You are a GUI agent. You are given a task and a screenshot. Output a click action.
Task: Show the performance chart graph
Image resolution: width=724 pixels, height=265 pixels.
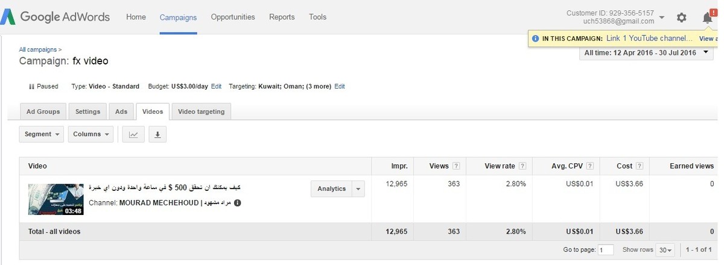pyautogui.click(x=133, y=134)
